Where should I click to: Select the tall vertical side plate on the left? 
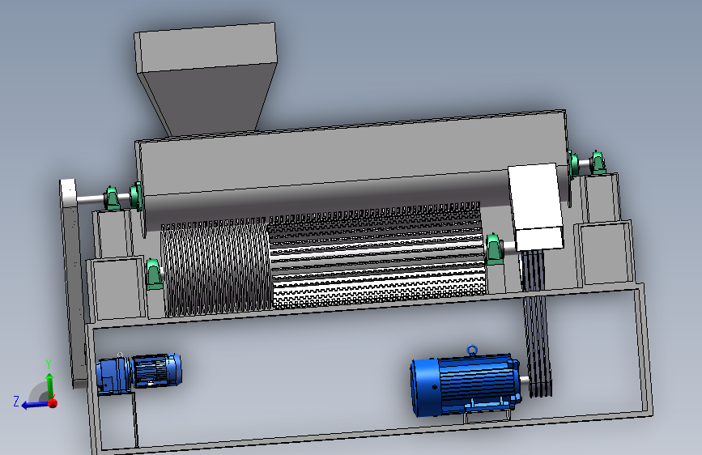coord(73,283)
